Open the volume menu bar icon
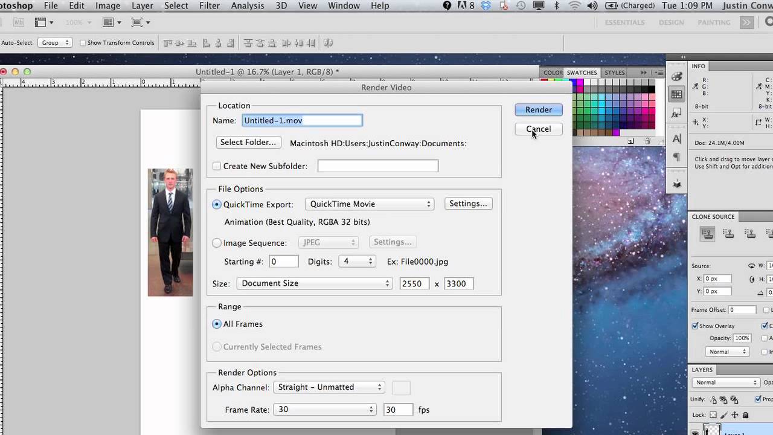The width and height of the screenshot is (773, 435). [x=592, y=5]
